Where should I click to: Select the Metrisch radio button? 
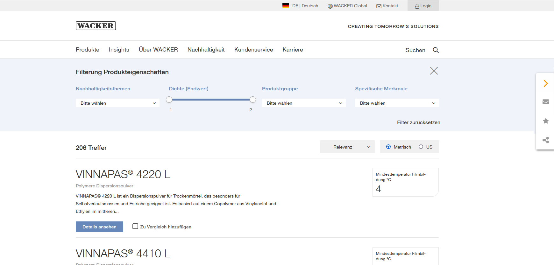(388, 147)
